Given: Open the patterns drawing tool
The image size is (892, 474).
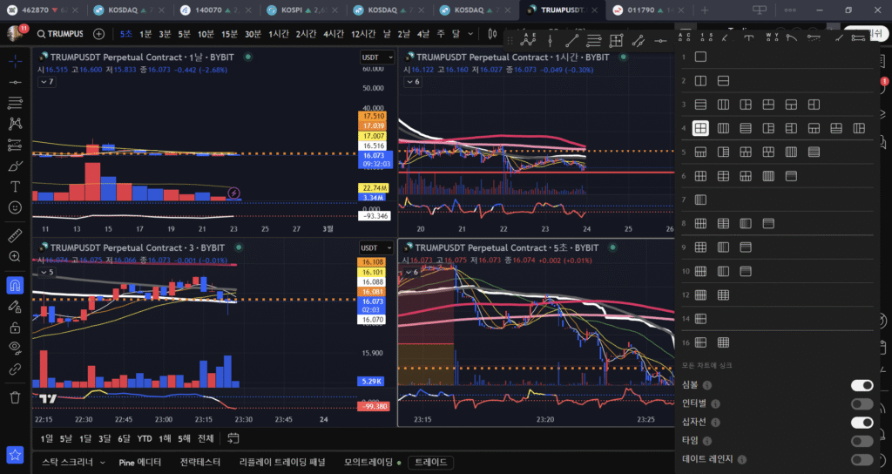Looking at the screenshot, I should (x=15, y=124).
